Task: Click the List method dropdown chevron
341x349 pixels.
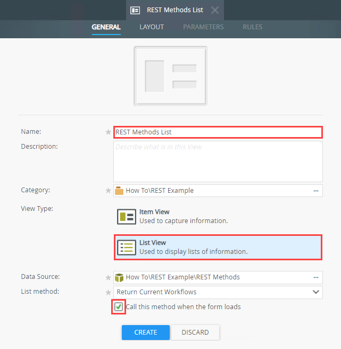Action: (x=316, y=292)
